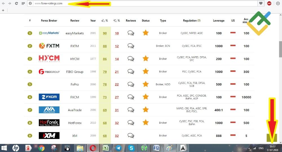Open the FXTM review link
282x152 pixels.
click(75, 46)
